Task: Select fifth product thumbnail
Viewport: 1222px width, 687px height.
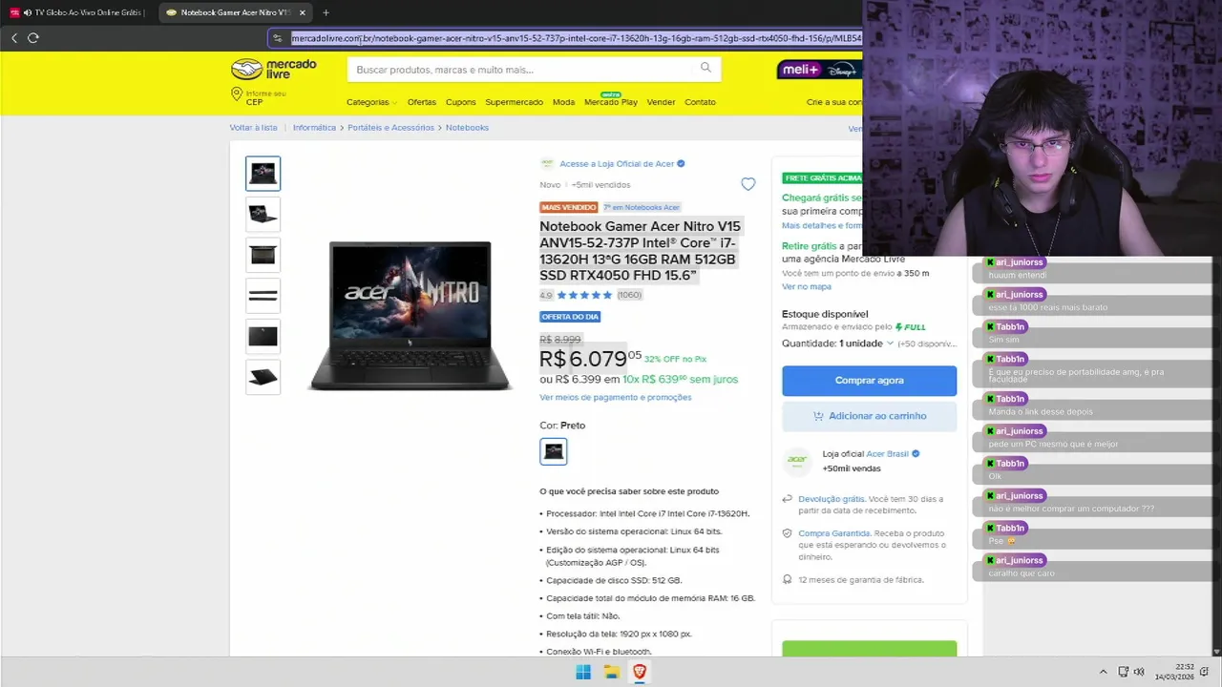Action: point(263,336)
